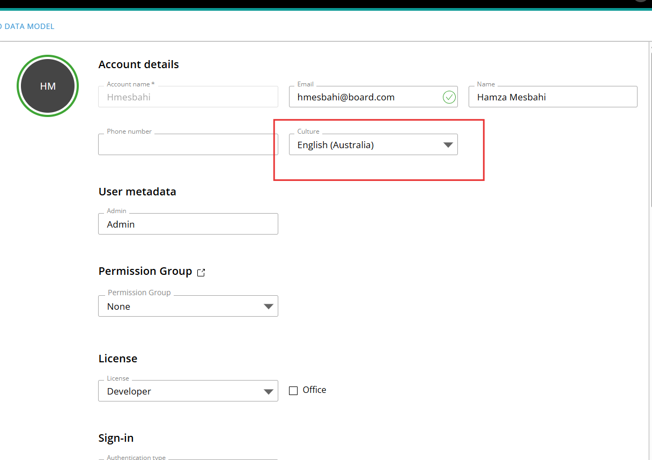This screenshot has height=460, width=652.
Task: Go to the DATA MODEL link
Action: pyautogui.click(x=27, y=26)
